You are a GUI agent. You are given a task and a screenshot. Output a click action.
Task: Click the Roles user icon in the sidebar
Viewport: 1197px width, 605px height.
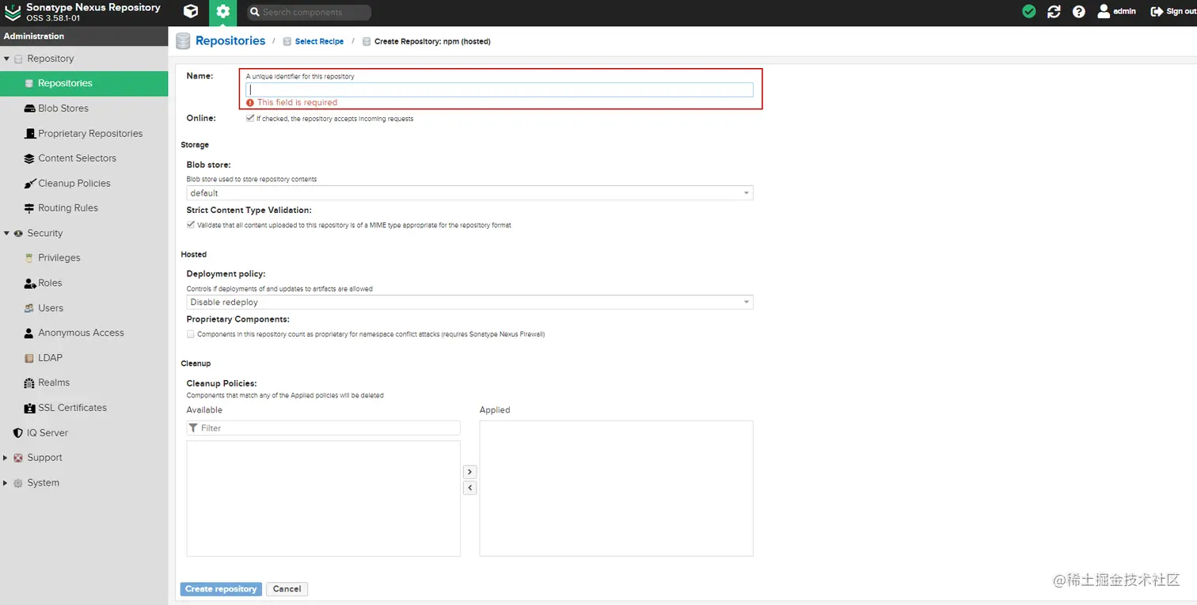(x=30, y=283)
